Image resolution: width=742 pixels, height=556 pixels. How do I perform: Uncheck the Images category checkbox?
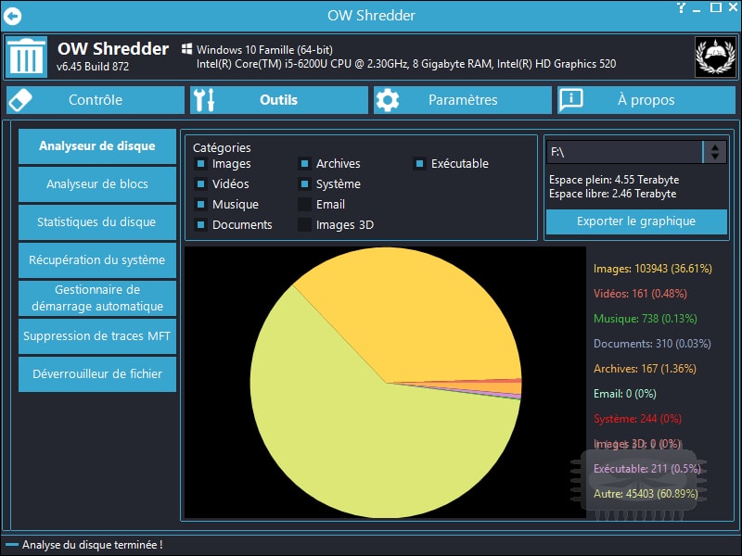coord(200,164)
